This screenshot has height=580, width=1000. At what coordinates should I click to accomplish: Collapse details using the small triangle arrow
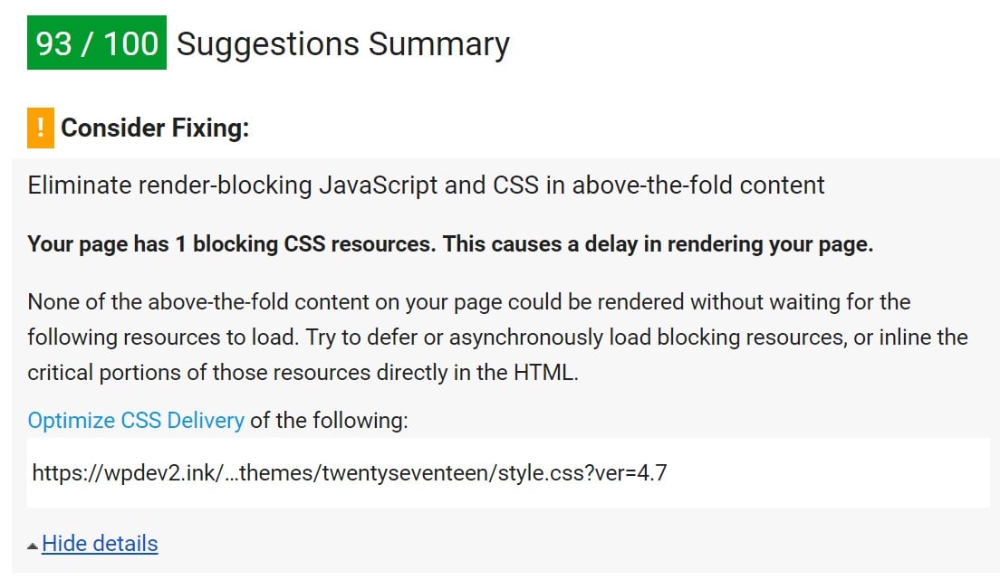click(33, 546)
